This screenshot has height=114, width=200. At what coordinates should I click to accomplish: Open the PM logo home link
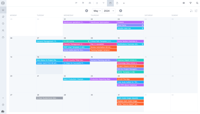[x=3, y=3]
